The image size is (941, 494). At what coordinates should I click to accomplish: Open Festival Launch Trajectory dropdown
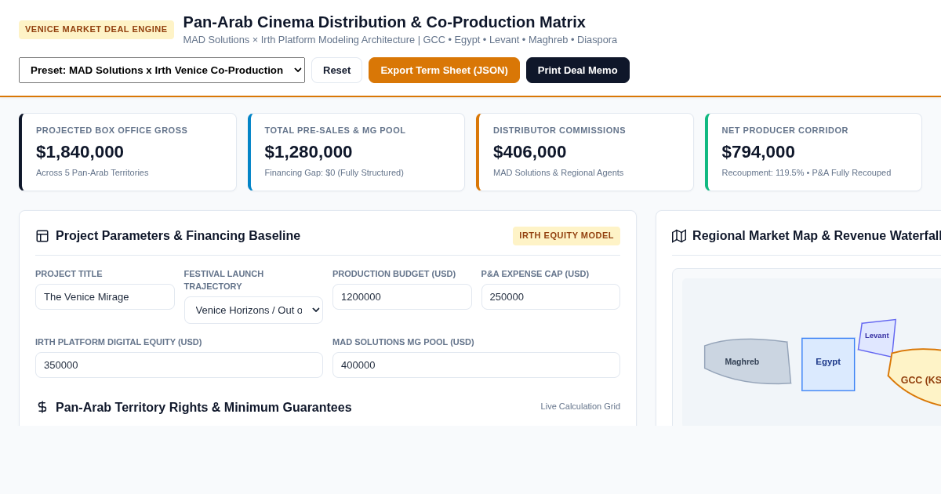(x=253, y=310)
